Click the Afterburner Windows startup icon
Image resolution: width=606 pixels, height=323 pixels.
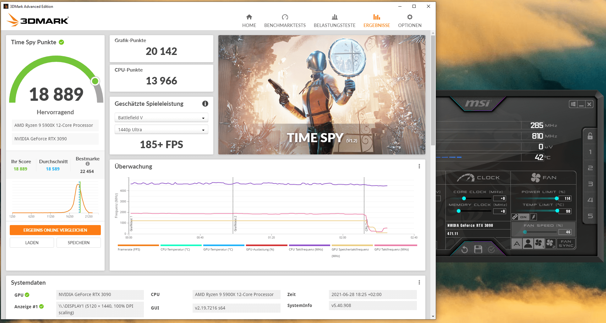point(573,104)
